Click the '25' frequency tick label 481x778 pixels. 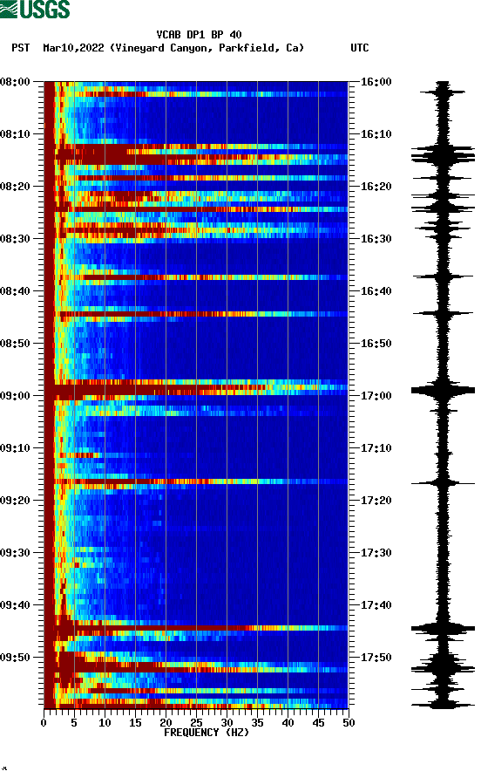pos(196,723)
